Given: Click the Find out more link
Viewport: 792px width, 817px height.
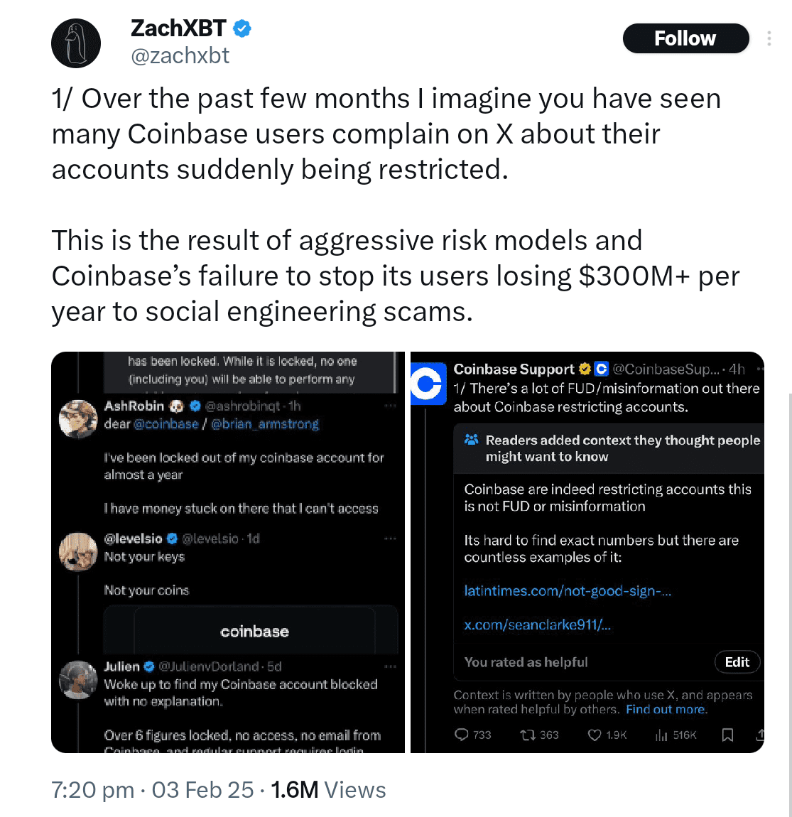Looking at the screenshot, I should [x=667, y=709].
